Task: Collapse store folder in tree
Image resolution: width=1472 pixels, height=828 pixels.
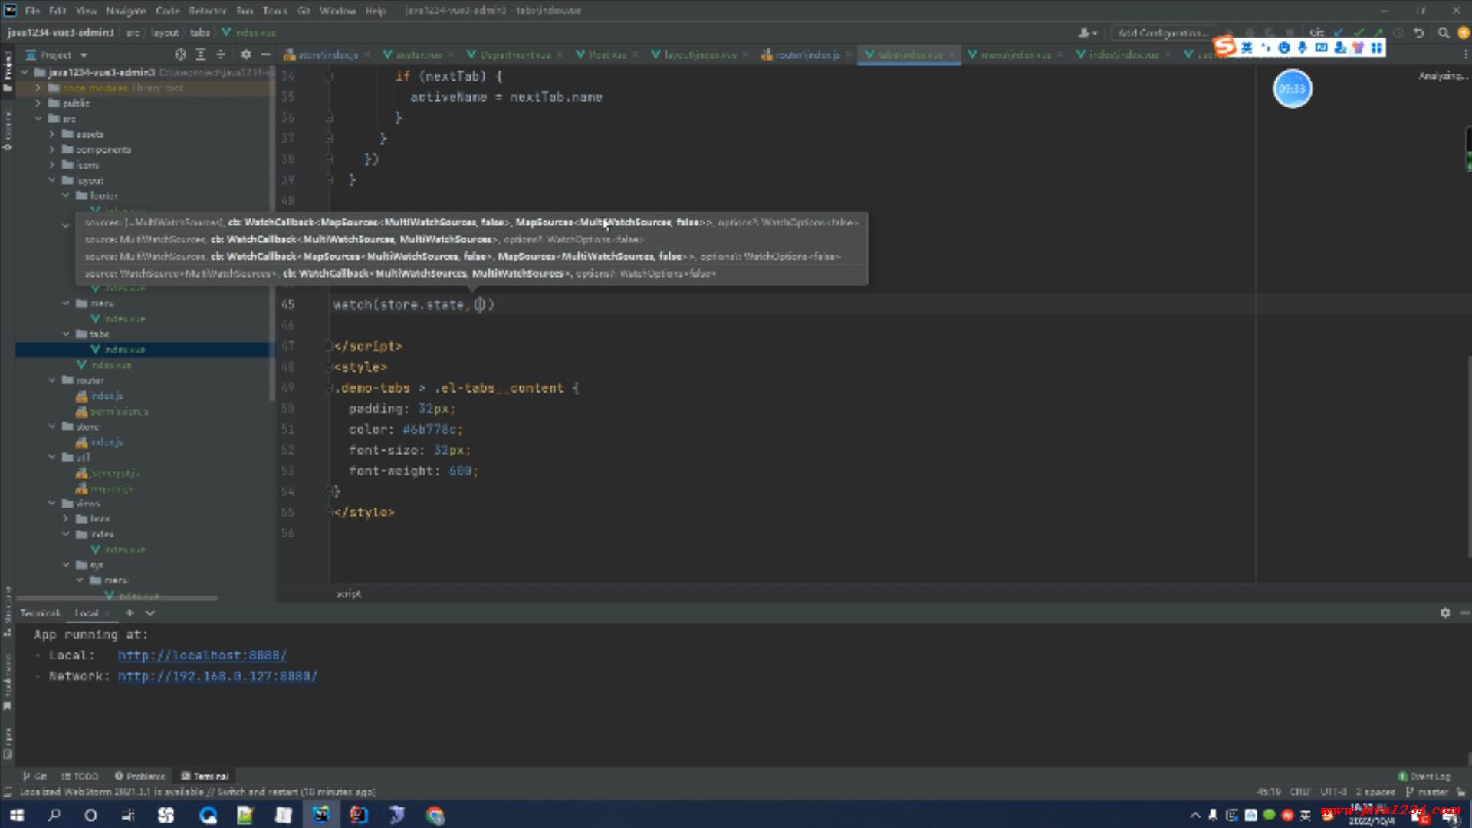Action: (51, 426)
